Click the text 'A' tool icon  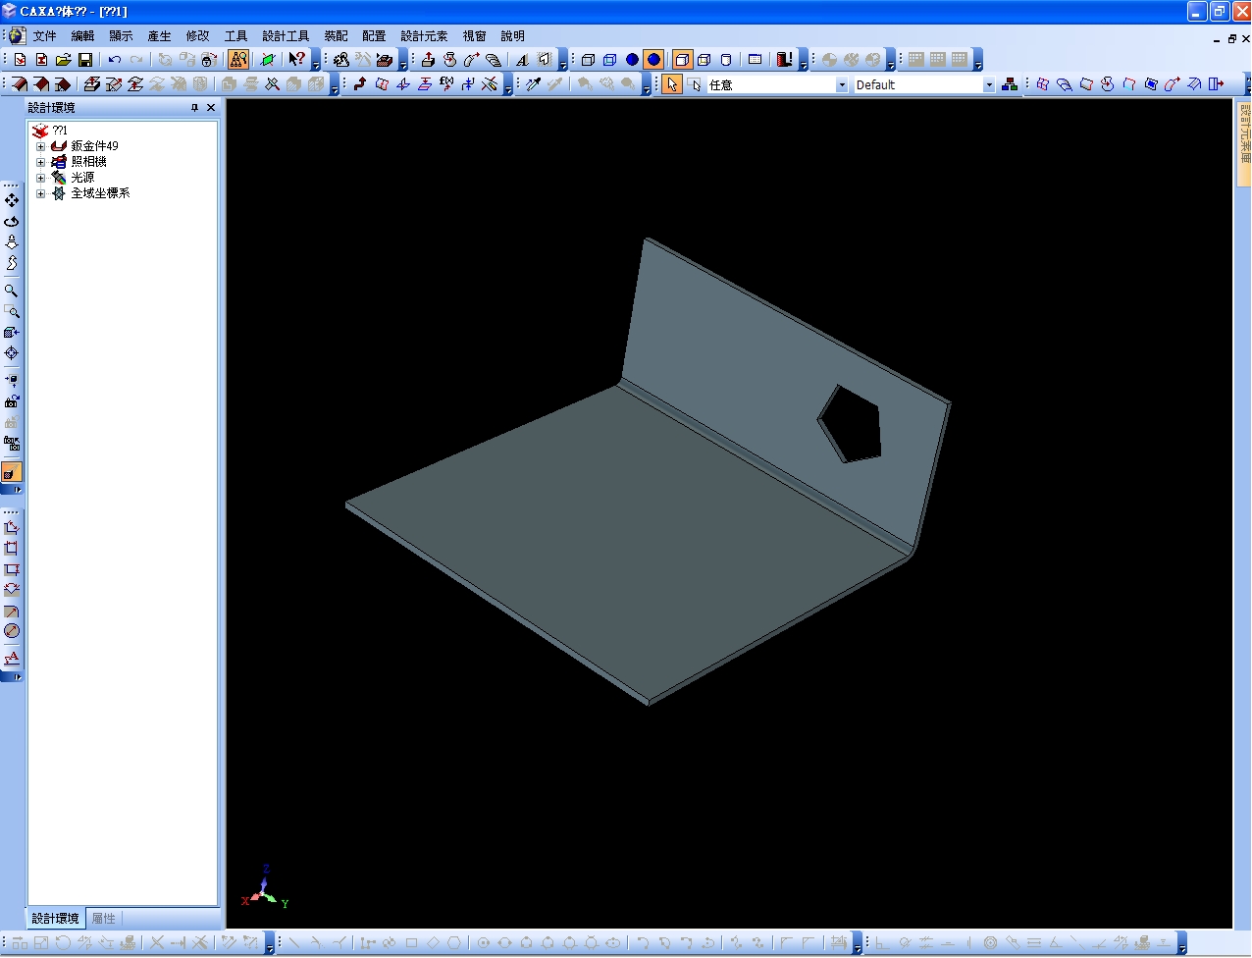point(523,60)
